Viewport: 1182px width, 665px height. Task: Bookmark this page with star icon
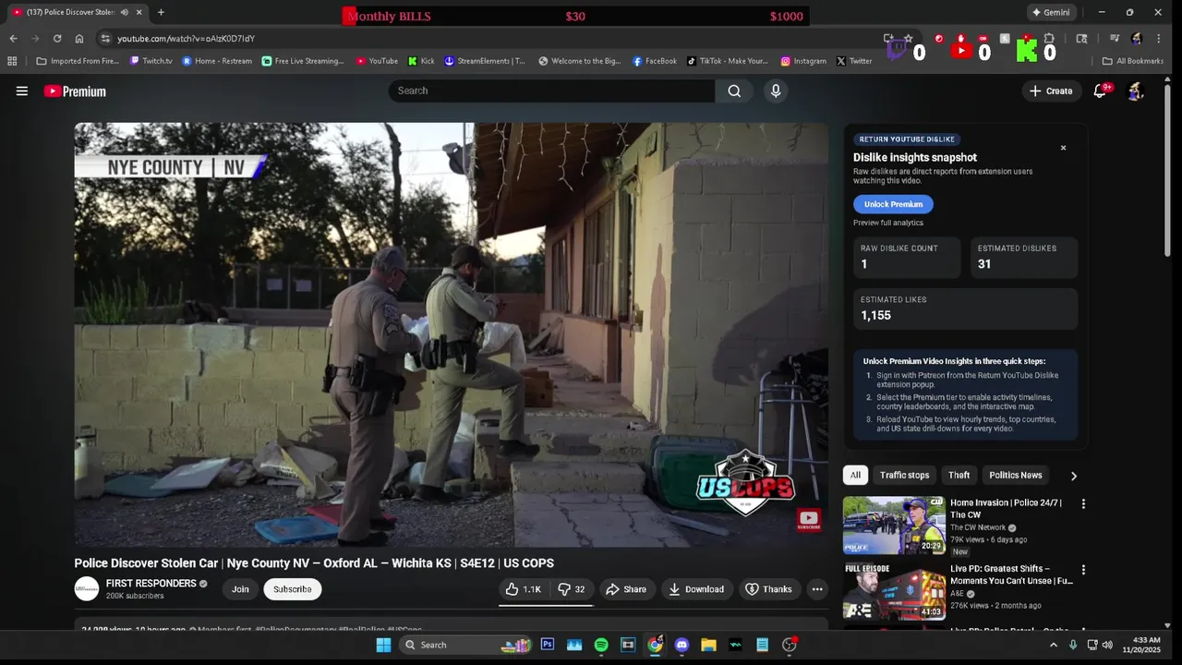pos(909,39)
